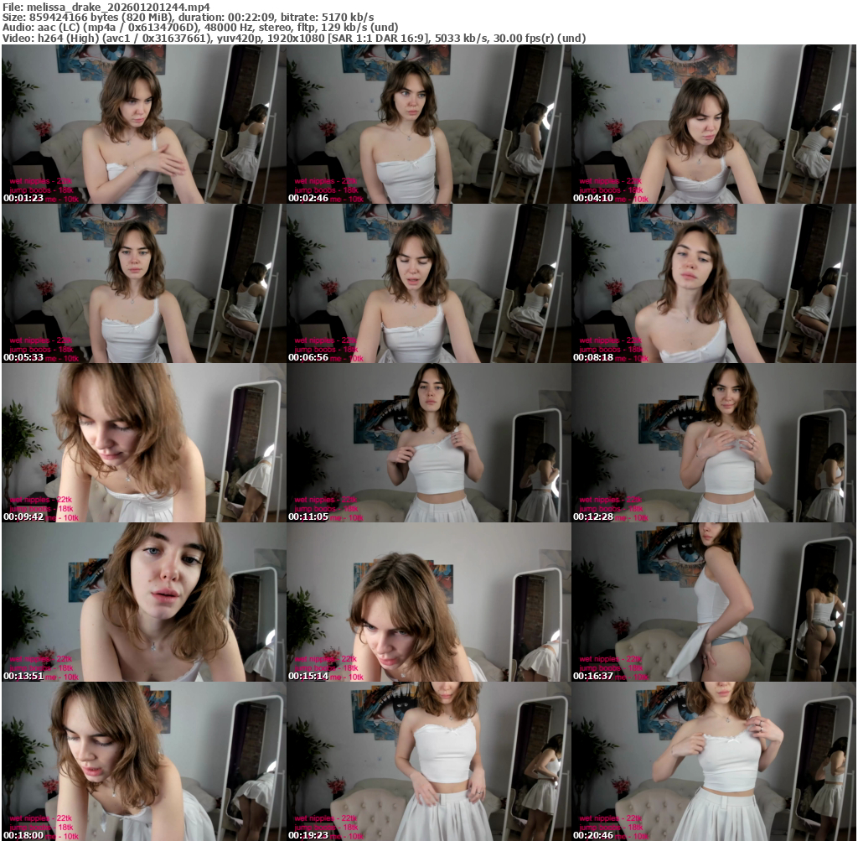Image resolution: width=858 pixels, height=841 pixels.
Task: Click the Audio line showing aac (LC)
Action: click(200, 28)
